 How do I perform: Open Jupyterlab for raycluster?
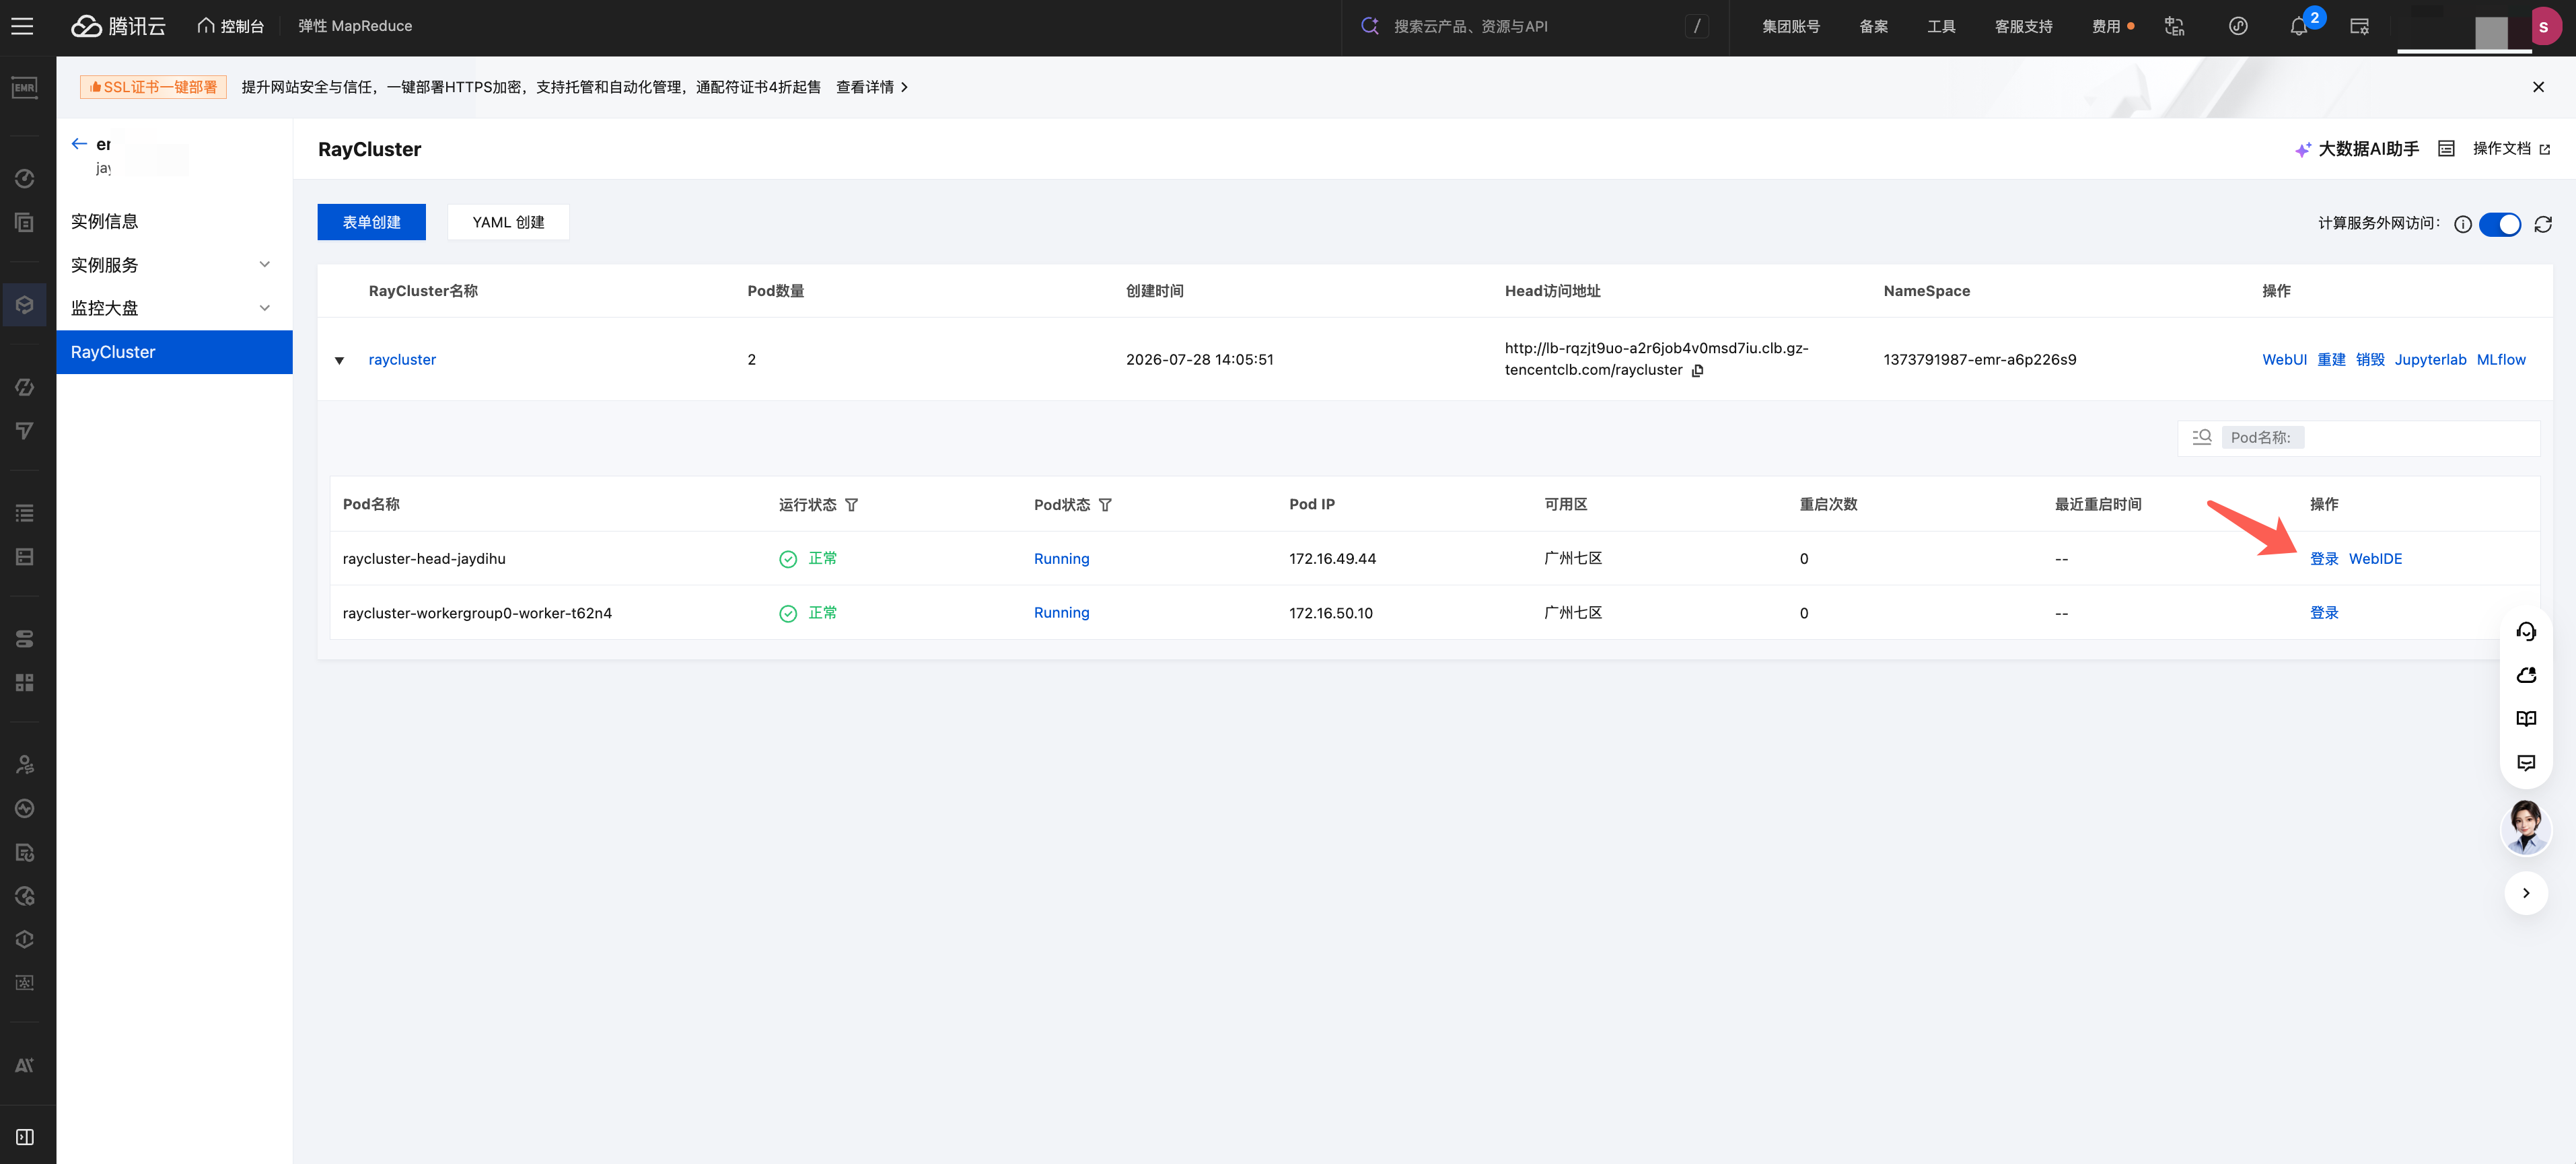click(2430, 360)
